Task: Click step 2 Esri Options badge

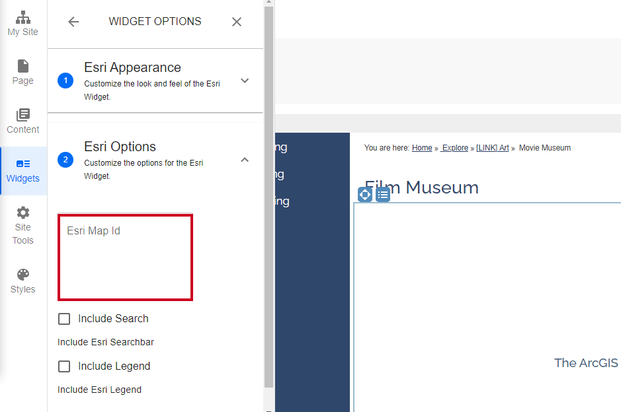Action: pyautogui.click(x=65, y=160)
